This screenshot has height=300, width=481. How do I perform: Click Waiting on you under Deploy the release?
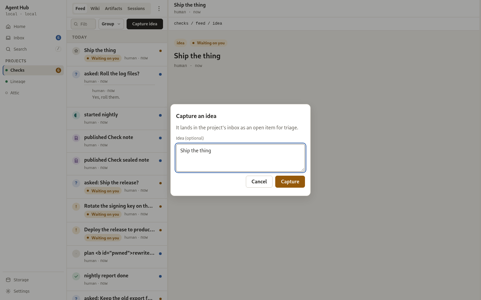(103, 238)
